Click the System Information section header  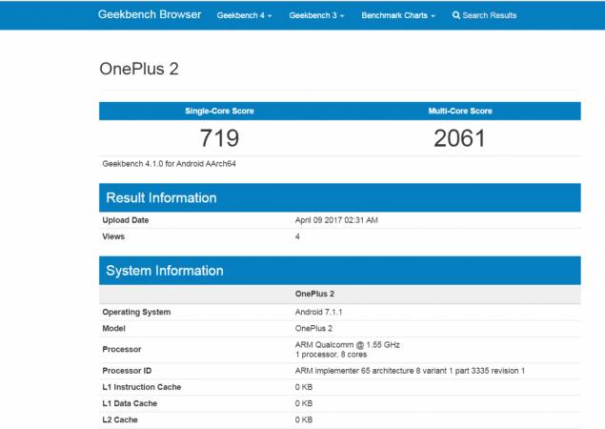pyautogui.click(x=340, y=271)
